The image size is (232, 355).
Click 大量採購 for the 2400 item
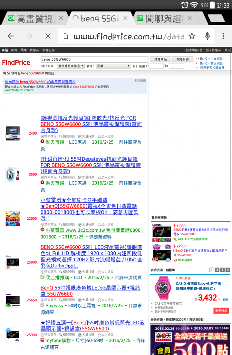coord(86,136)
